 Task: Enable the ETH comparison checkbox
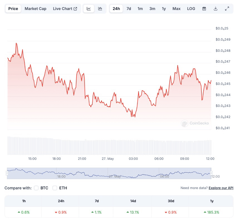pyautogui.click(x=55, y=188)
